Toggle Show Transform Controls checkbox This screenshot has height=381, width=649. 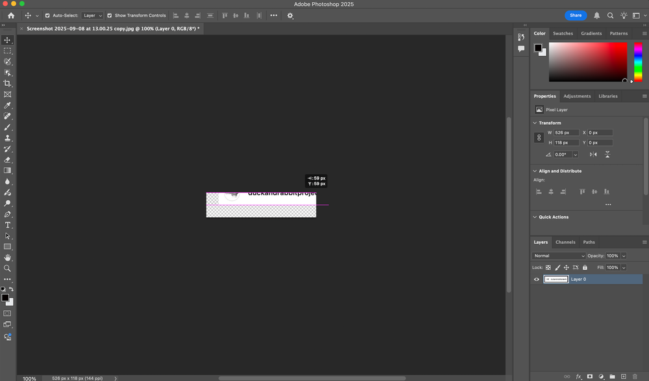[109, 16]
